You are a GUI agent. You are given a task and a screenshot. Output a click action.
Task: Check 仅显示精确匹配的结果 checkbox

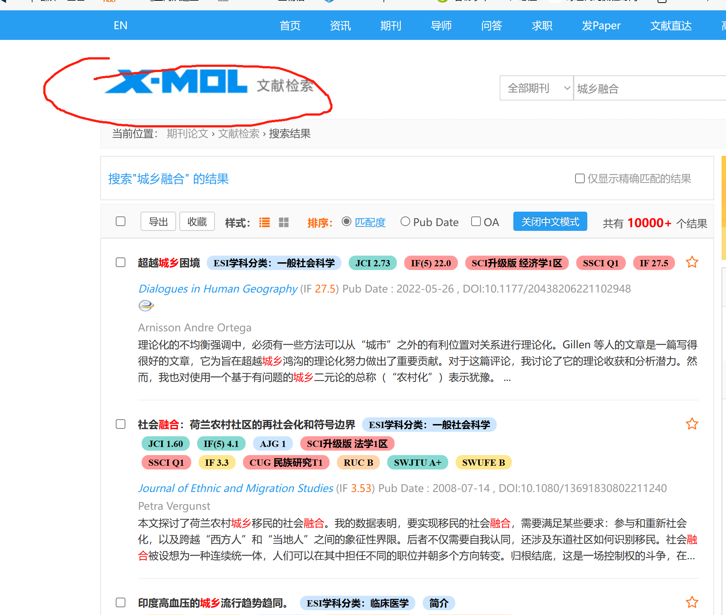580,179
